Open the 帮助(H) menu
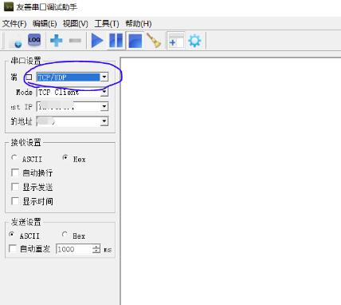 point(139,23)
